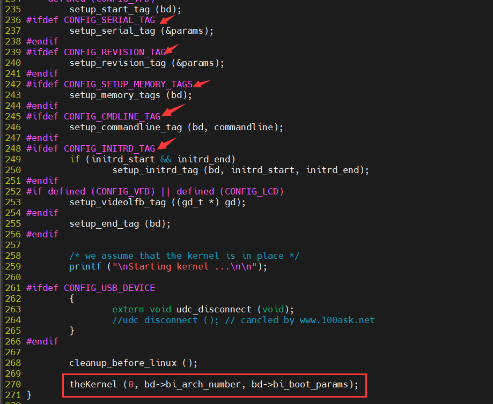
Task: Click the red arrow beside CONFIG_CMDLINE_TAG
Action: 173,111
